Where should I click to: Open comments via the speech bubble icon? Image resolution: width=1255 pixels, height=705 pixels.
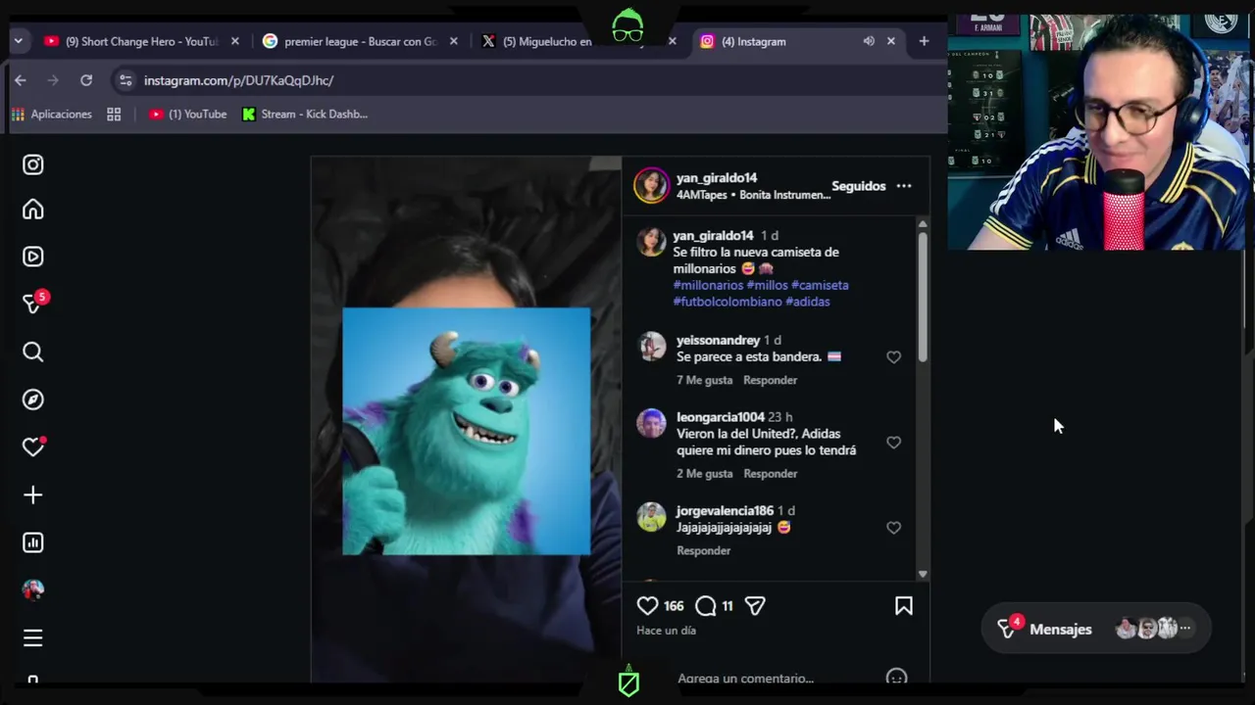705,606
